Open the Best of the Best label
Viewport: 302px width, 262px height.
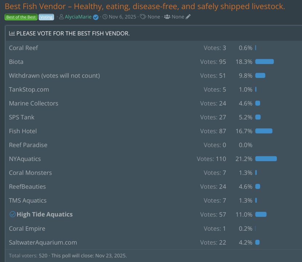[21, 17]
